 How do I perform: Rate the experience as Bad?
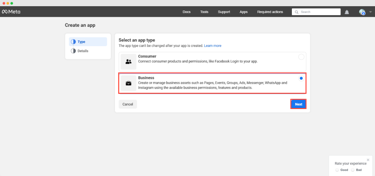point(353,170)
